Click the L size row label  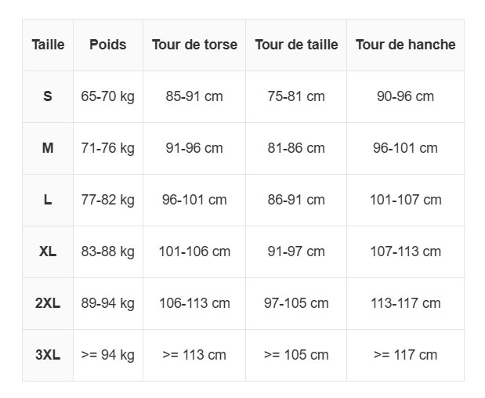click(x=48, y=200)
